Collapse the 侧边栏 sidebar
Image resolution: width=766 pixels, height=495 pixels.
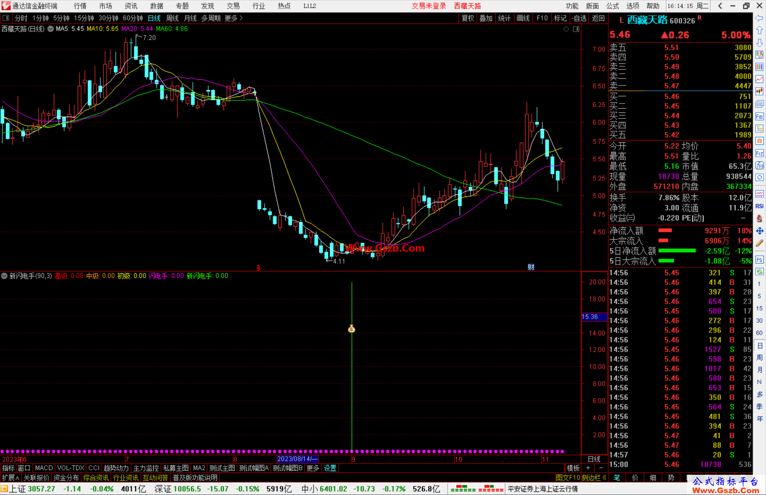click(x=594, y=478)
